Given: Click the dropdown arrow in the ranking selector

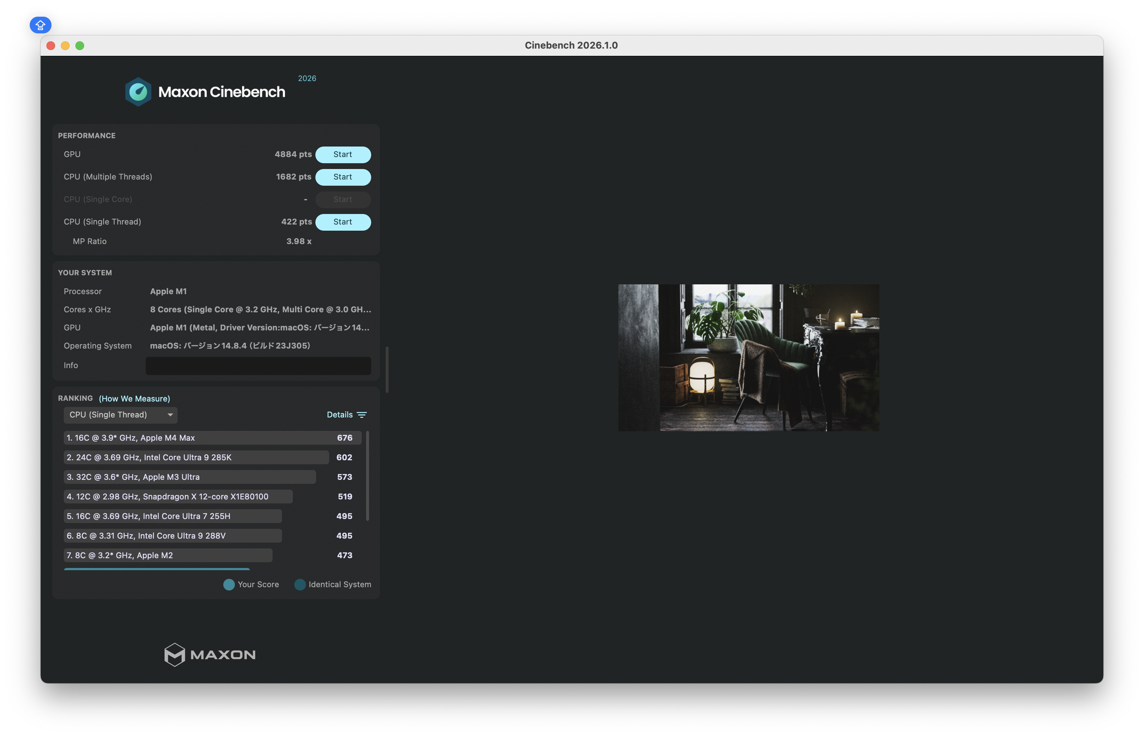Looking at the screenshot, I should click(170, 415).
